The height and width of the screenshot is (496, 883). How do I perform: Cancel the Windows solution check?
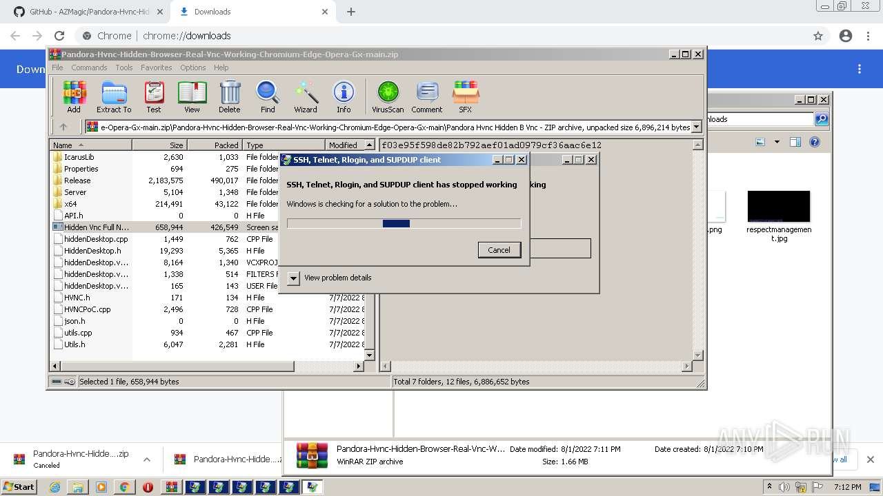point(499,250)
